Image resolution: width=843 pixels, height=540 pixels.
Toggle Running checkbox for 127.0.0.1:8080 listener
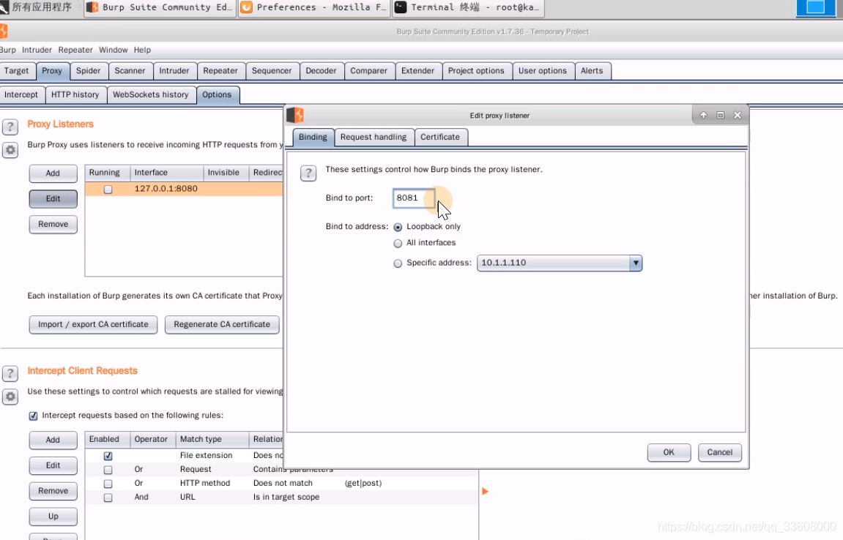click(108, 189)
